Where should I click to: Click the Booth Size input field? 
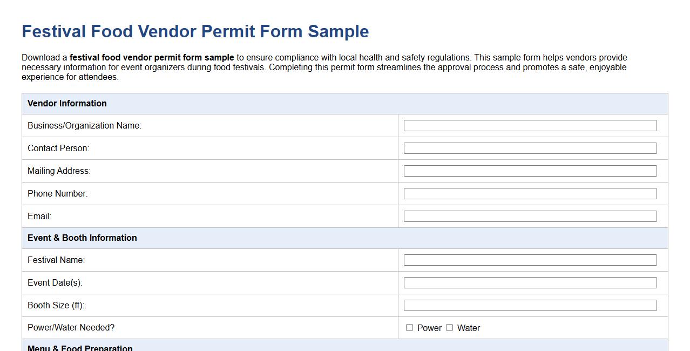tap(530, 305)
